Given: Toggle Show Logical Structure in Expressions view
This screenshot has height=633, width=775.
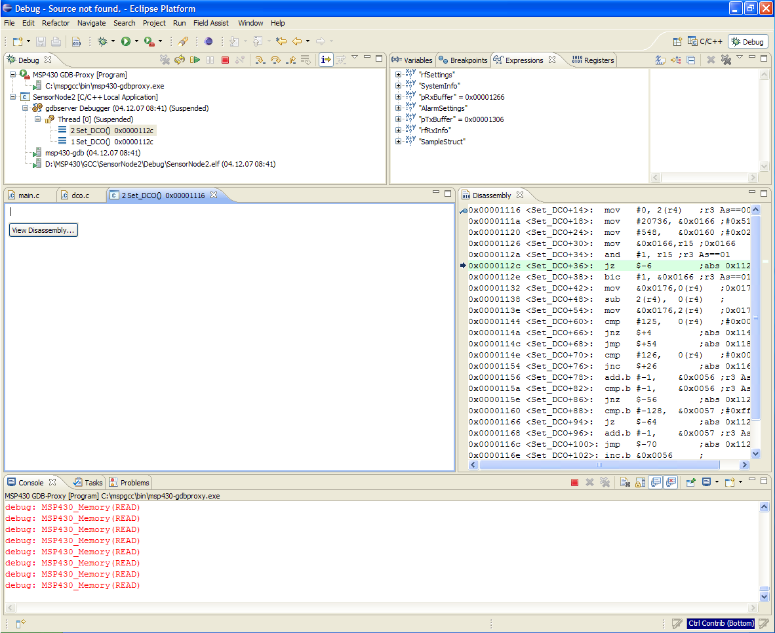Looking at the screenshot, I should point(675,60).
